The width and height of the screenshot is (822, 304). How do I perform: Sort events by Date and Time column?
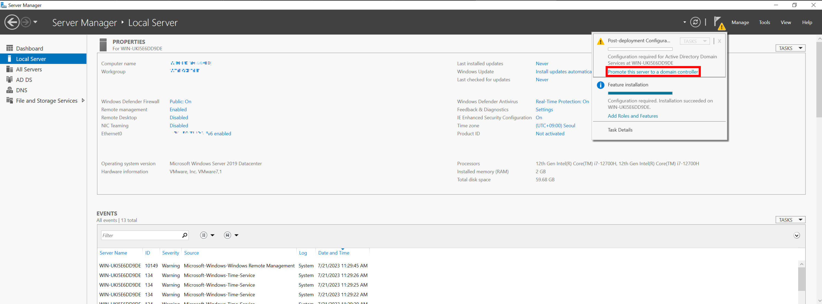333,253
